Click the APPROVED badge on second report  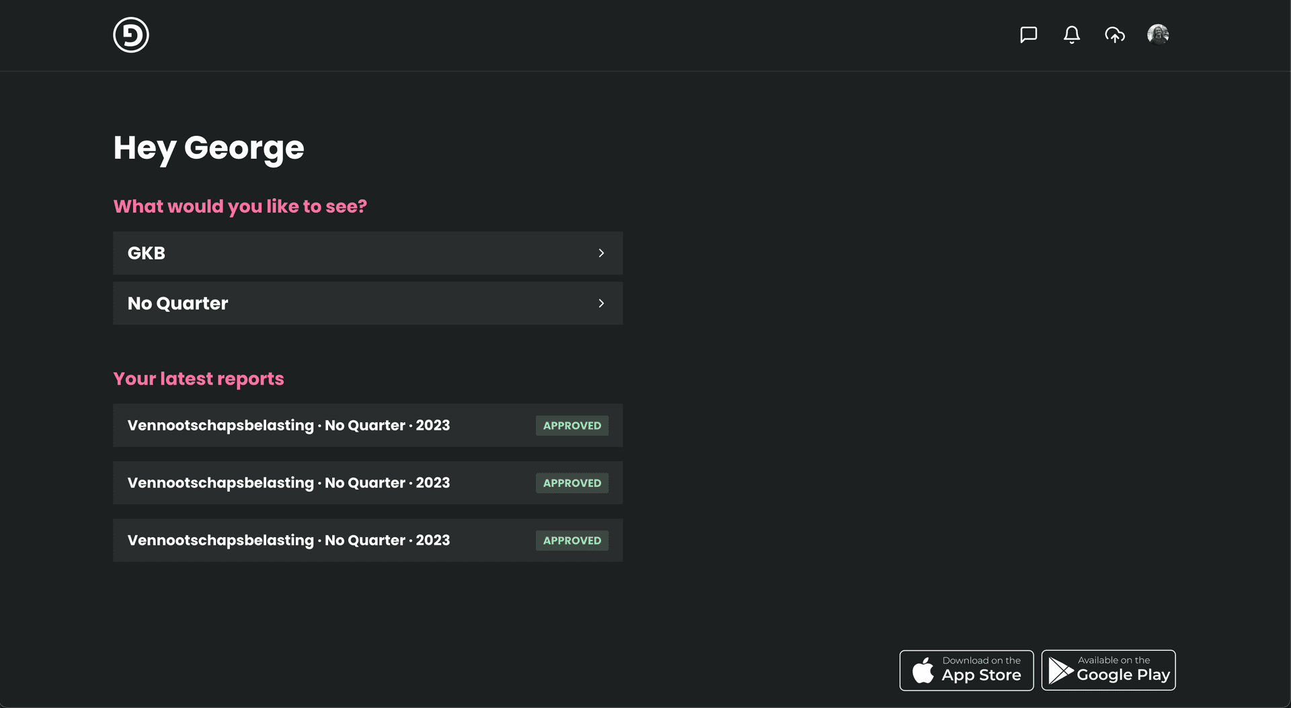pos(572,483)
